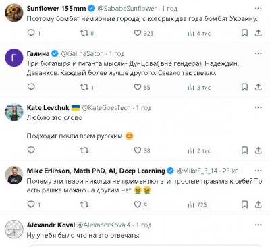Bookmark the Sunflower 155mm tweet
This screenshot has width=270, height=247.
click(244, 33)
